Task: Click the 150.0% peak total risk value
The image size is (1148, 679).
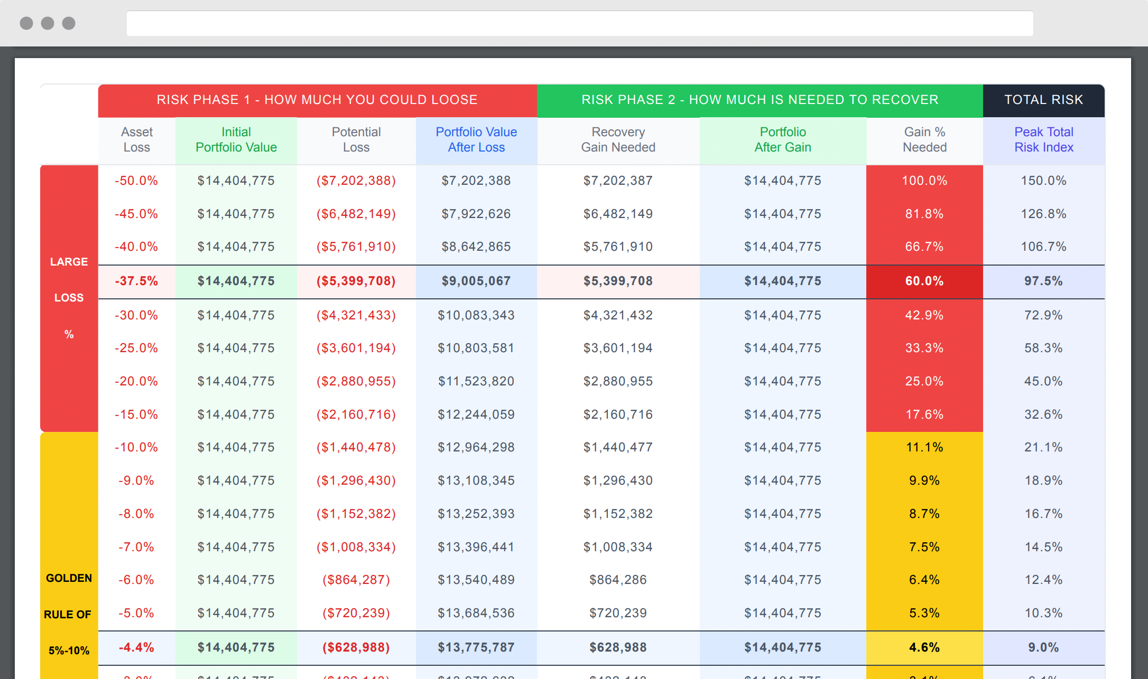Action: pos(1043,181)
